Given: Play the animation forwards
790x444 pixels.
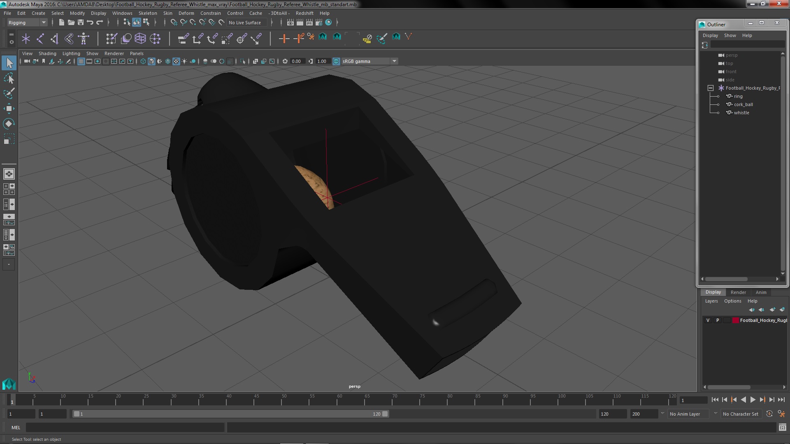Looking at the screenshot, I should point(753,400).
